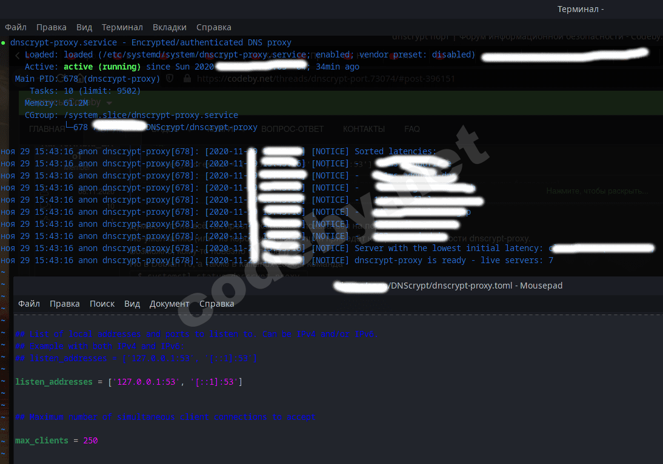The height and width of the screenshot is (464, 663).
Task: Click the 'dnscrypt-proxy.service - Encrypted/authenticated DNS proxy' line
Action: point(150,42)
